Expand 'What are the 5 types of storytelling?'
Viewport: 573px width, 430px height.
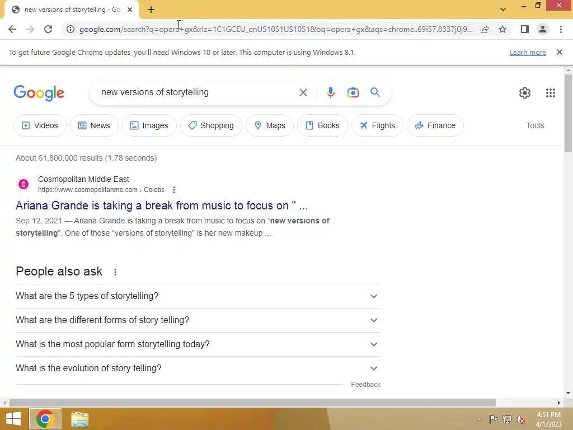[x=198, y=296]
